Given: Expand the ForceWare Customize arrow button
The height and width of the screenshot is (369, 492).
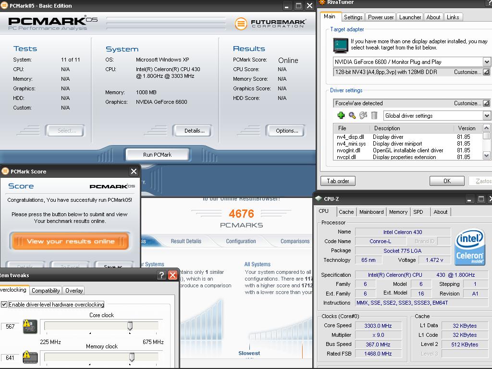Looking at the screenshot, I should (486, 103).
